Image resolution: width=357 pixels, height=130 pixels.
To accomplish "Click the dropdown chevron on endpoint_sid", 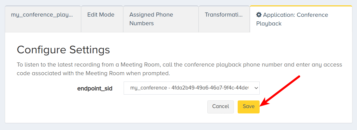I will click(x=256, y=88).
